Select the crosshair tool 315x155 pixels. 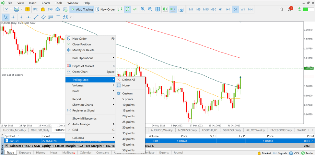13,17
